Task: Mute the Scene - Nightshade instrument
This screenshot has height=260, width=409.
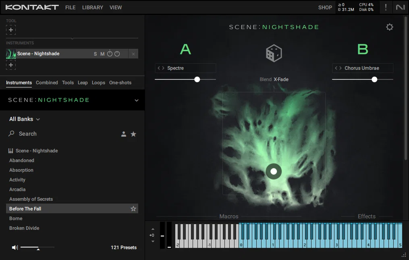Action: pyautogui.click(x=102, y=54)
